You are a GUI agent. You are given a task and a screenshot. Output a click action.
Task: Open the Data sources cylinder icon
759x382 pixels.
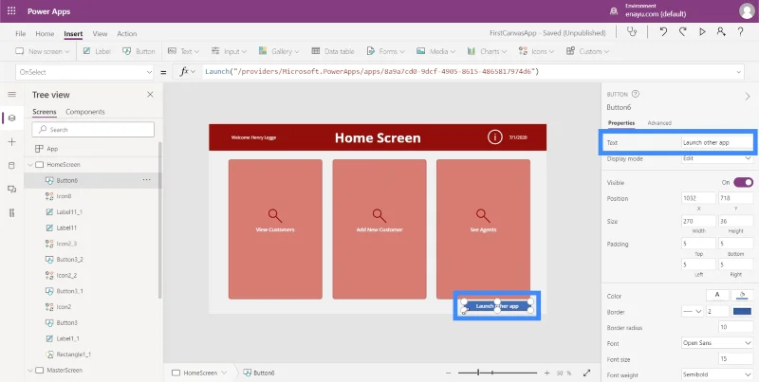12,165
